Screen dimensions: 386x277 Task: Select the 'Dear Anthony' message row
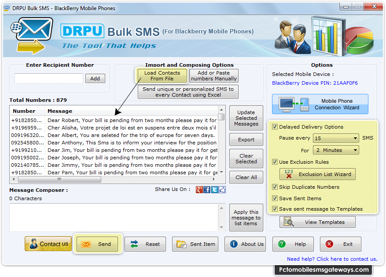pyautogui.click(x=114, y=143)
